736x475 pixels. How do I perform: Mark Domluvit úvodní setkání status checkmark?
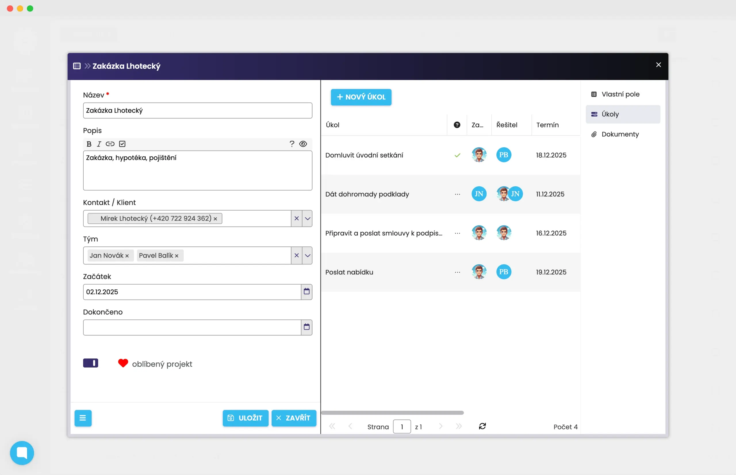point(457,155)
